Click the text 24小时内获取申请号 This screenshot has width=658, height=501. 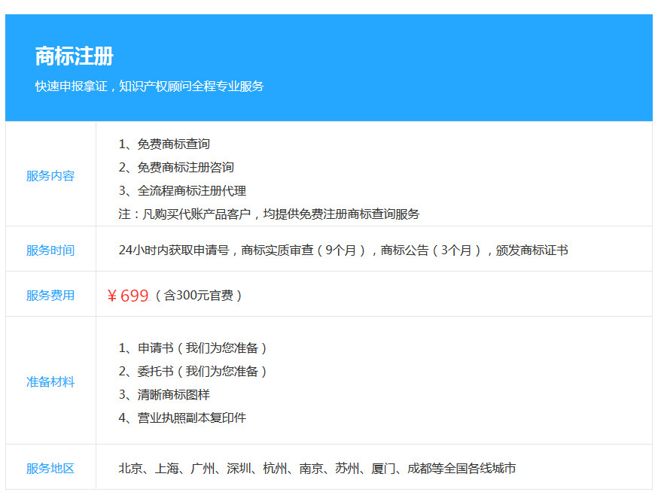(x=178, y=250)
